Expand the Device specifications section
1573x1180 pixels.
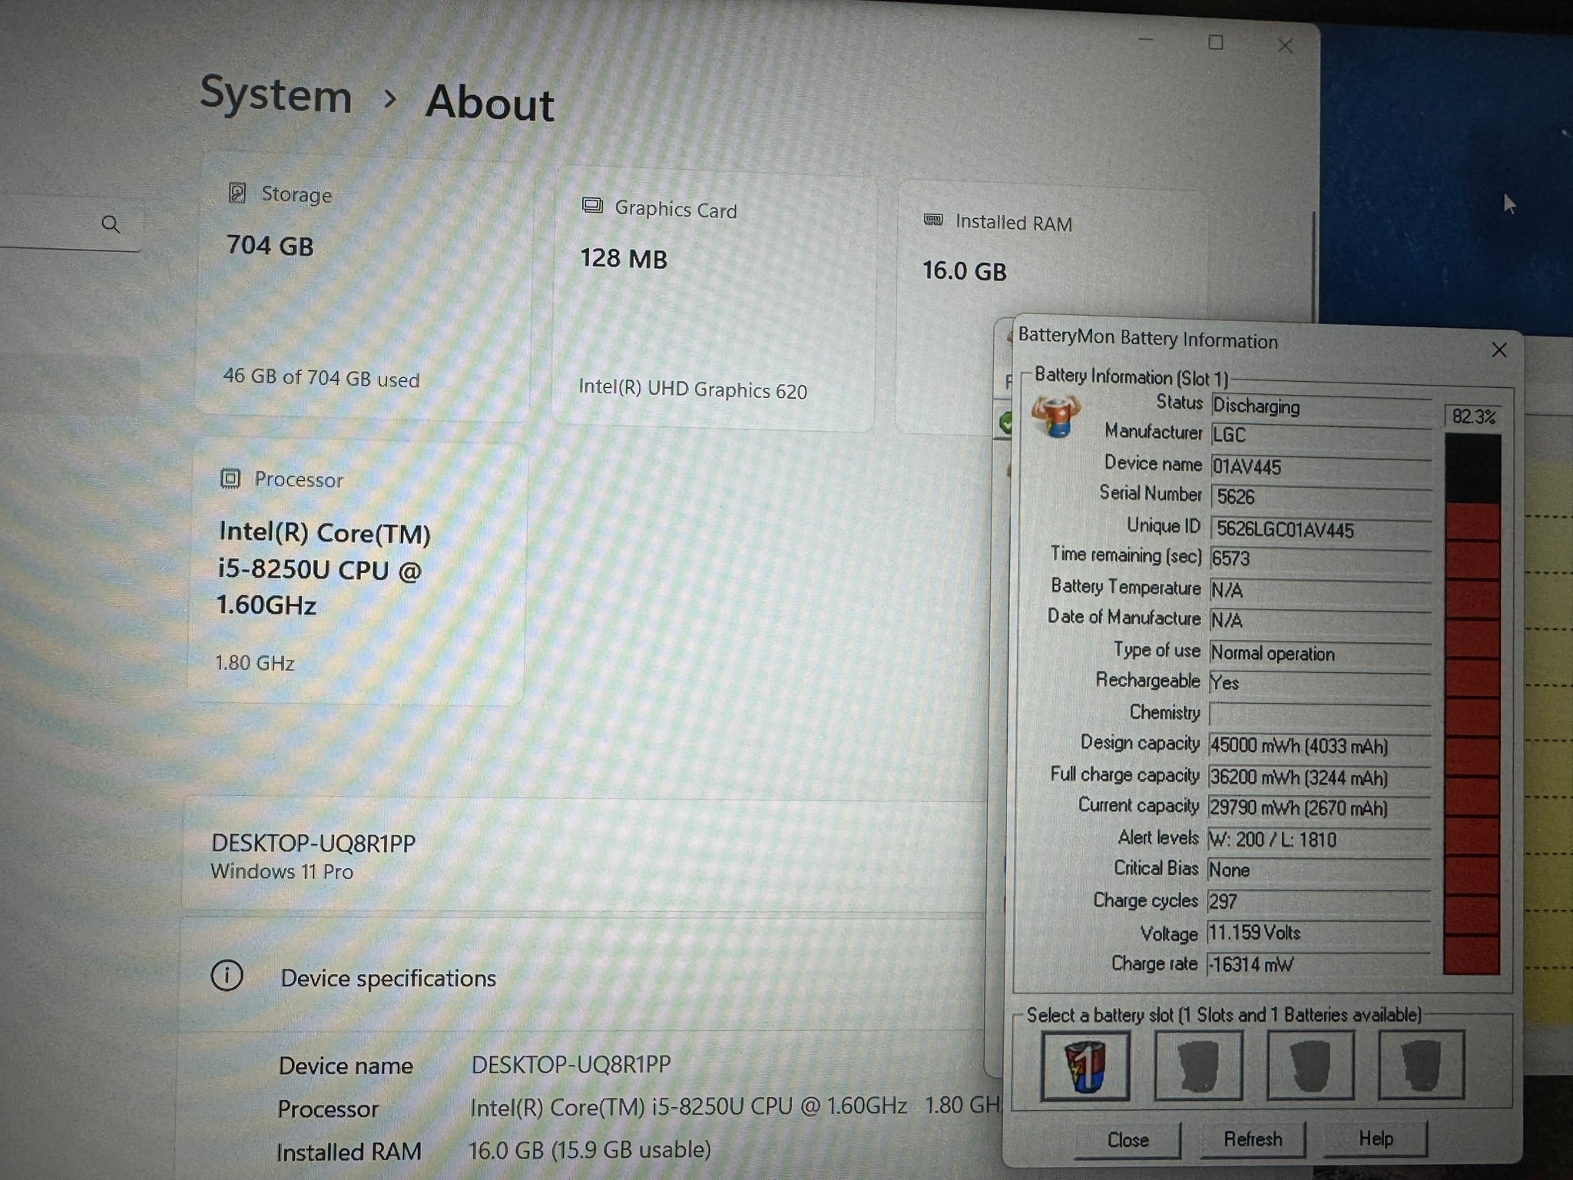point(388,978)
